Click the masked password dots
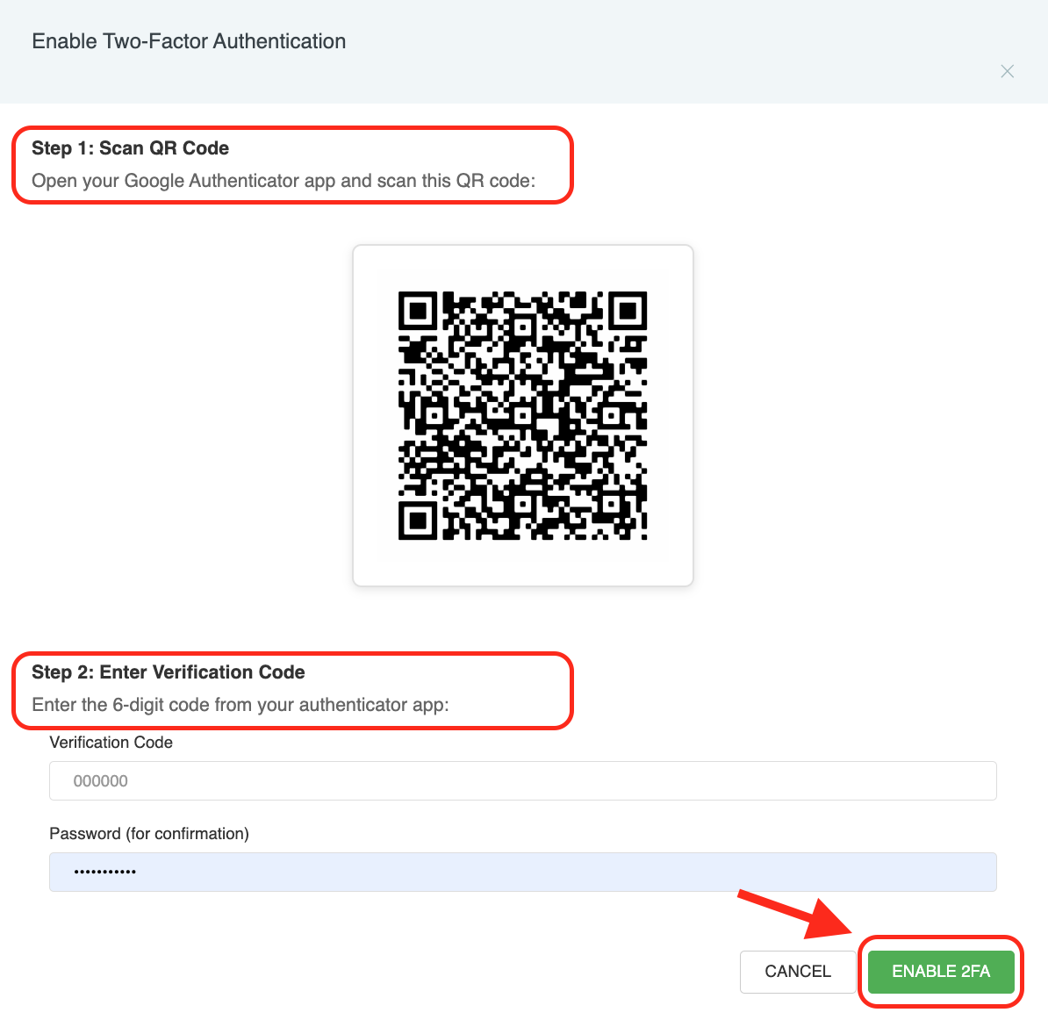This screenshot has width=1048, height=1027. tap(104, 873)
